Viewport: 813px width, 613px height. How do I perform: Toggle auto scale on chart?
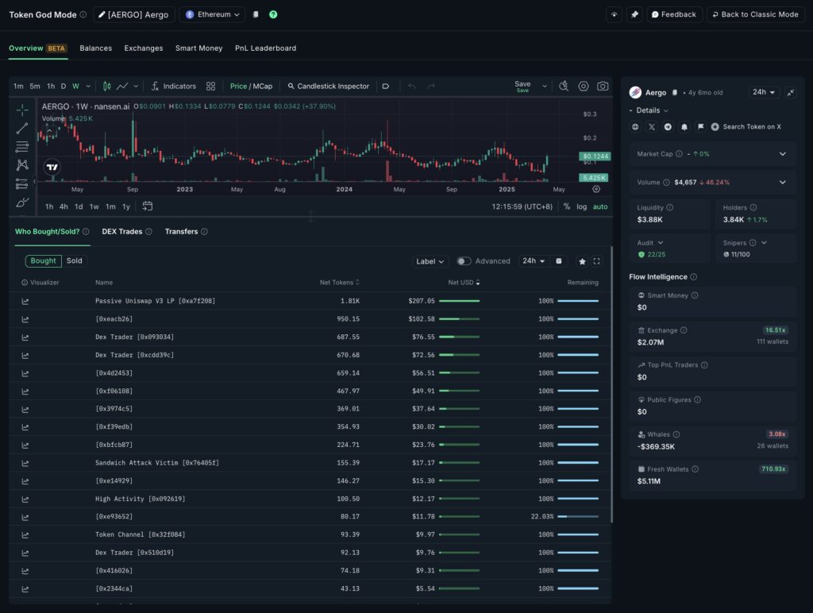pyautogui.click(x=600, y=206)
